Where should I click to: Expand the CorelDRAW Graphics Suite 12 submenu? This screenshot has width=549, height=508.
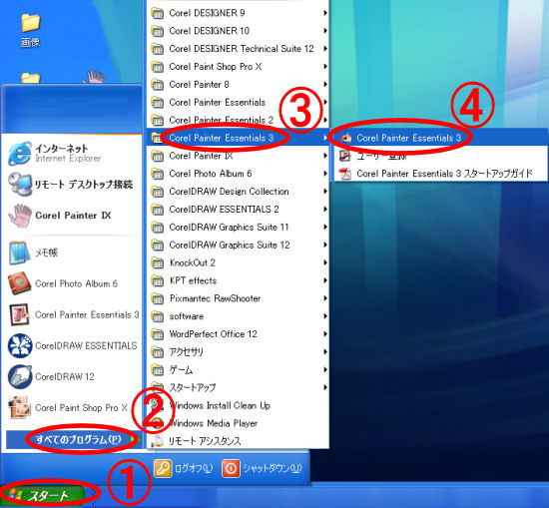point(239,246)
